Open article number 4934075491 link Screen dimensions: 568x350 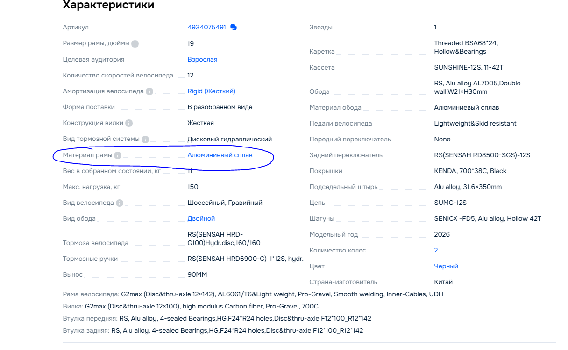tap(207, 28)
